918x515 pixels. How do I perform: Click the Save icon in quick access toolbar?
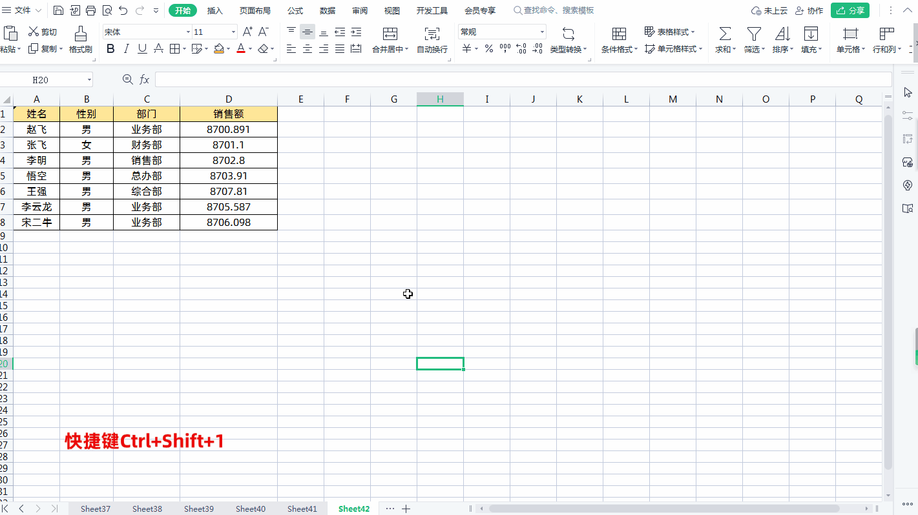58,10
